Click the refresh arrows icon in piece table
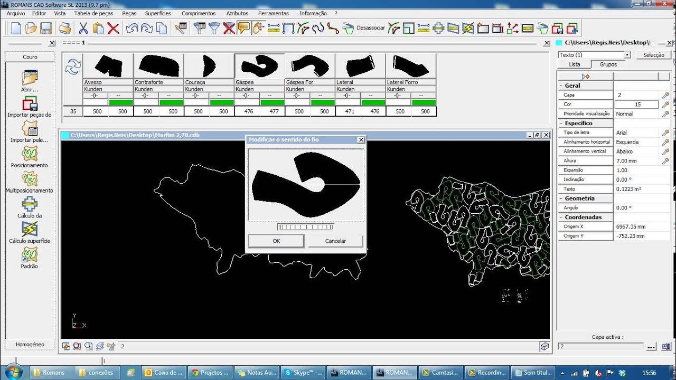 click(x=73, y=66)
